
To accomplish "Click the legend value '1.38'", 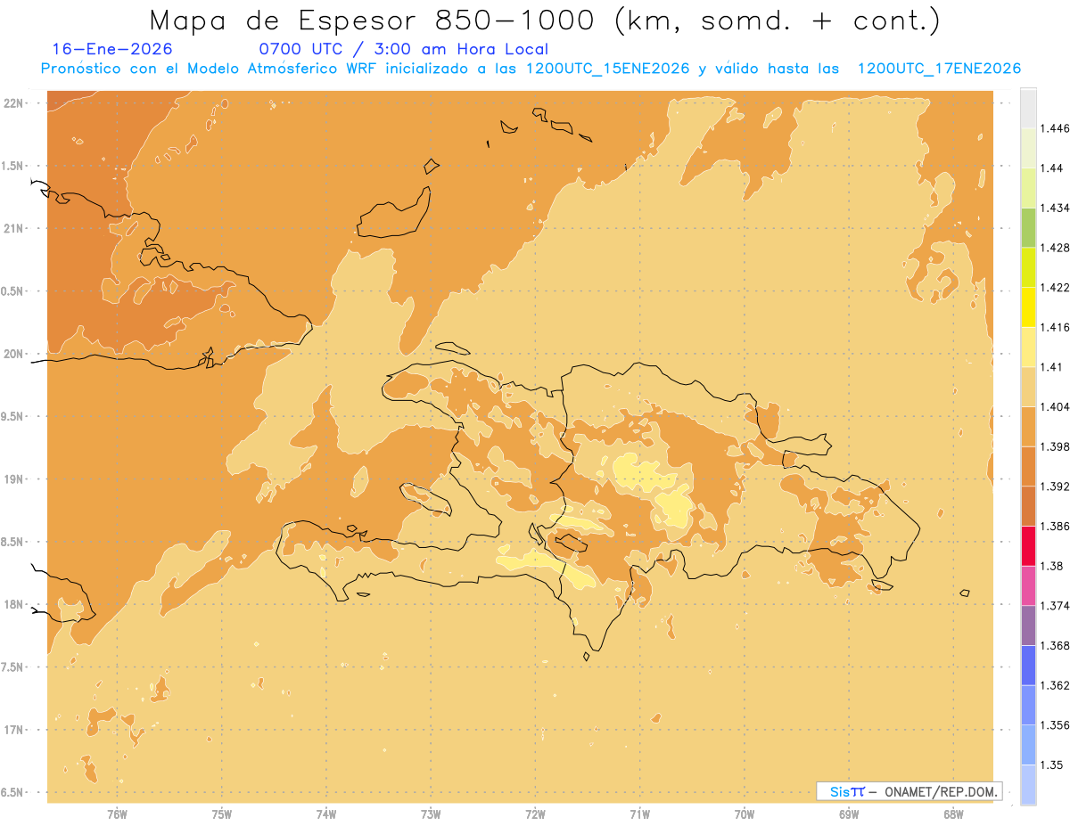I will pos(1052,566).
